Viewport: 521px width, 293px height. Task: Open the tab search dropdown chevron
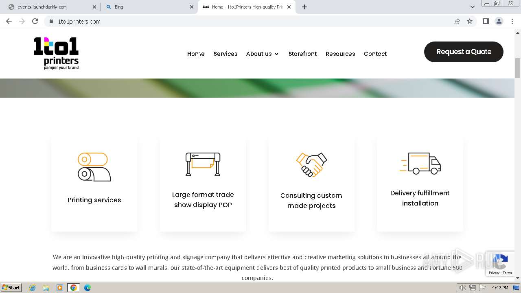pos(472,7)
